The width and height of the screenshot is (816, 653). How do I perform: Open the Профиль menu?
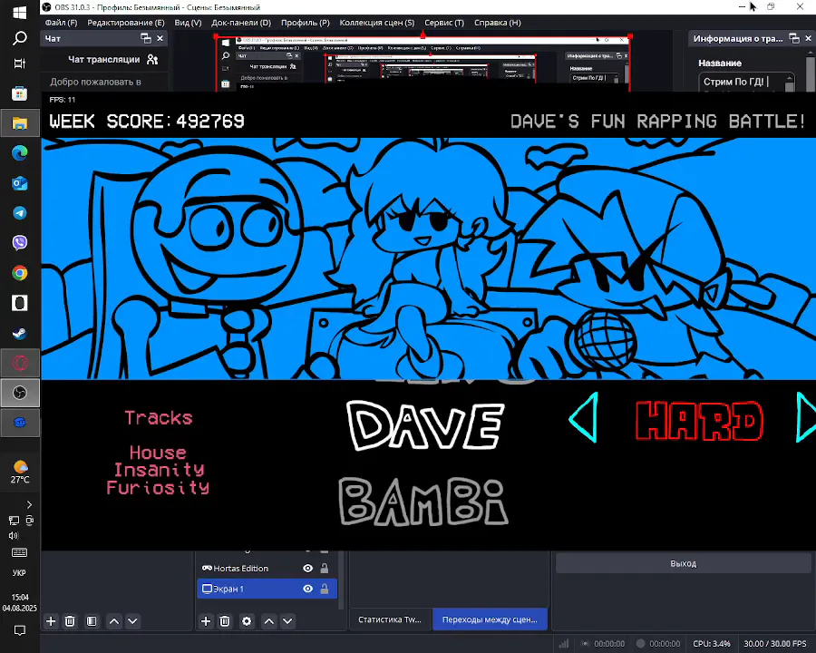(306, 23)
